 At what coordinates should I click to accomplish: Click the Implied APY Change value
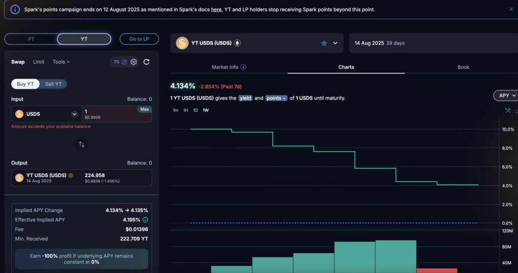coord(127,210)
